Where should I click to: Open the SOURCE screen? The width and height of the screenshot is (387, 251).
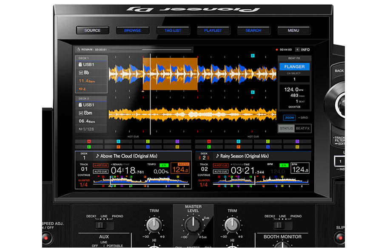coord(93,30)
